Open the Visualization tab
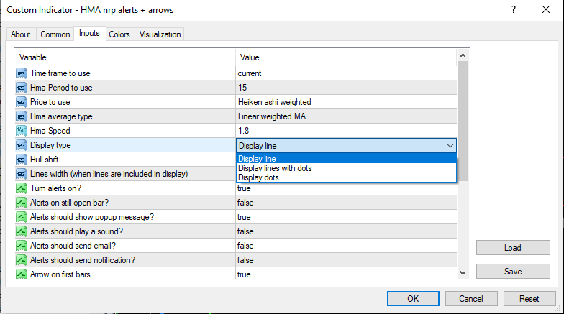This screenshot has height=314, width=564. coord(160,34)
